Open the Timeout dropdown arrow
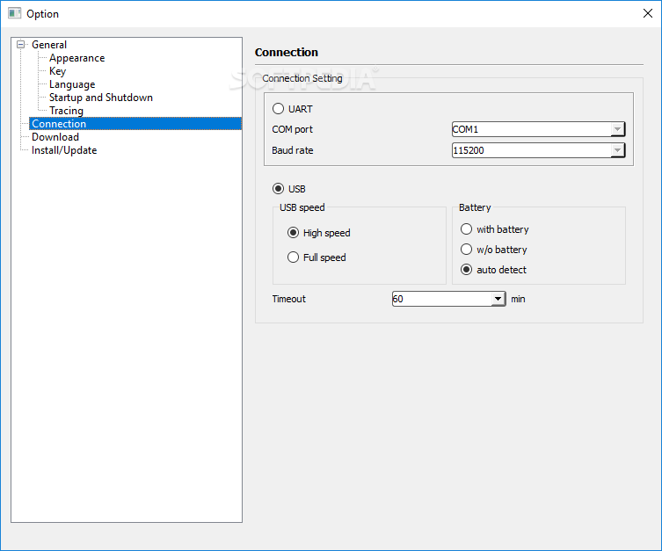Image resolution: width=662 pixels, height=551 pixels. click(498, 299)
